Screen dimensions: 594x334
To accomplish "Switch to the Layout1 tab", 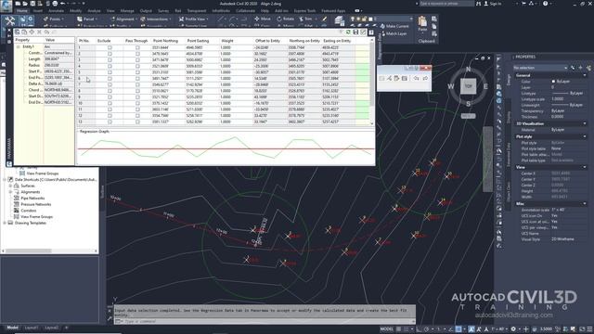I will point(32,328).
